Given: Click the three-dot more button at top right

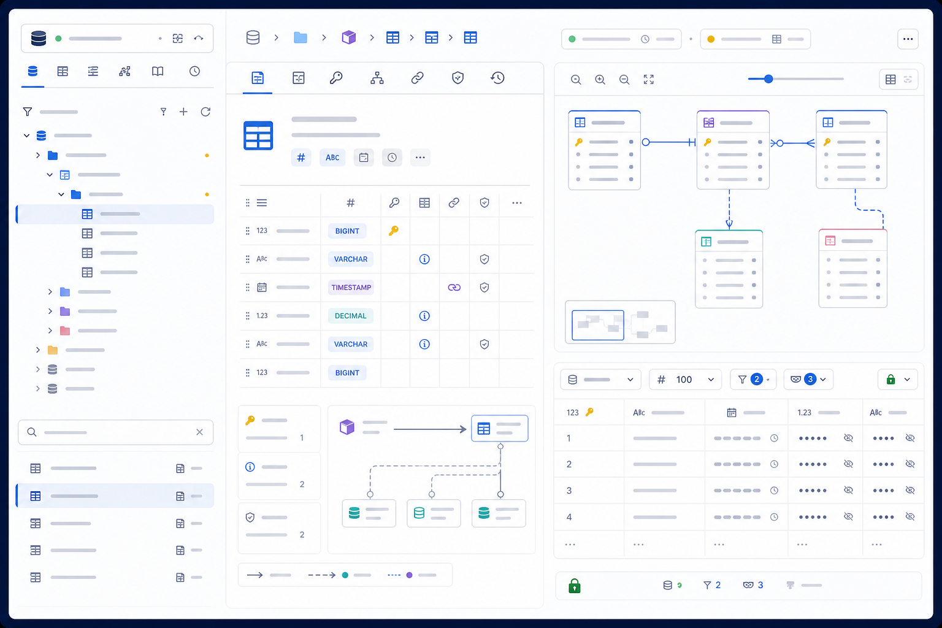Looking at the screenshot, I should pyautogui.click(x=908, y=39).
